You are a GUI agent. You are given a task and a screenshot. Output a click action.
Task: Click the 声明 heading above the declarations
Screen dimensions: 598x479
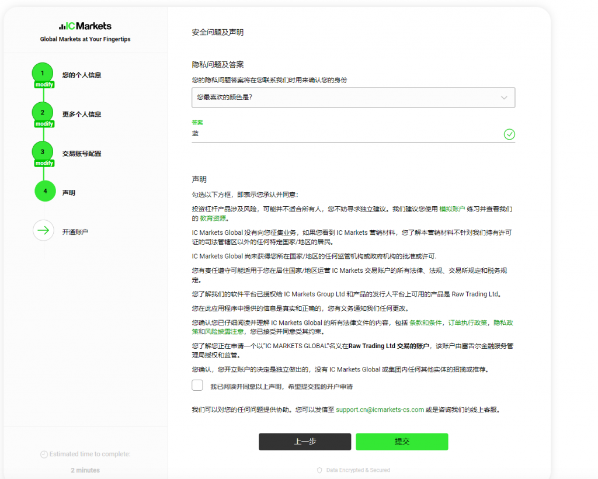point(199,179)
